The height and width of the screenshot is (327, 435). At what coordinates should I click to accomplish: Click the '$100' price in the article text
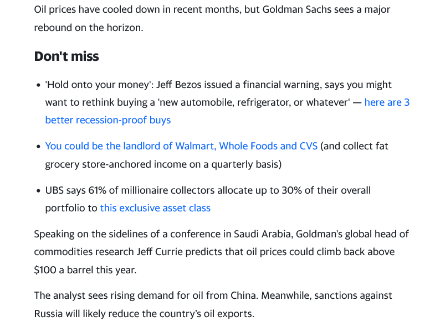45,269
